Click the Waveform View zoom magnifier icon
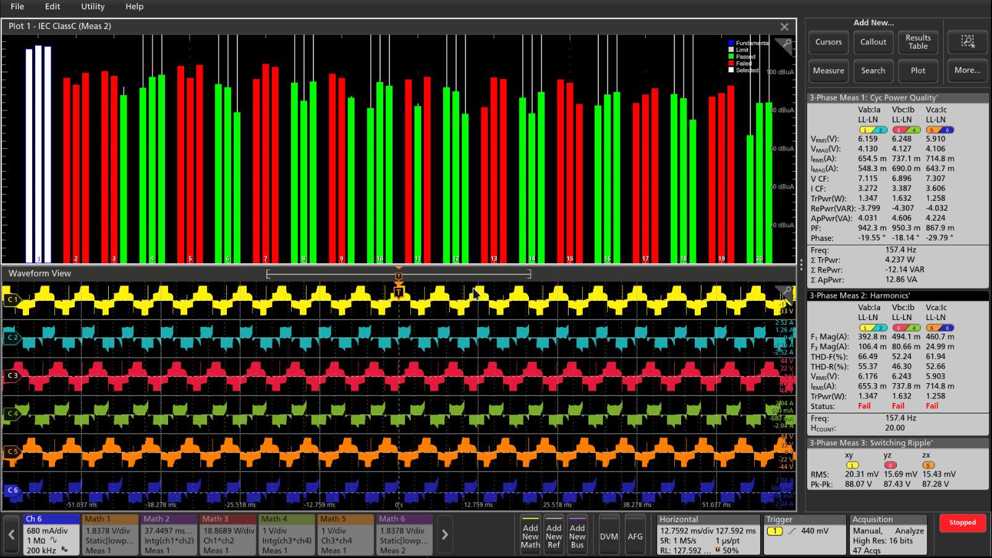 (x=786, y=291)
